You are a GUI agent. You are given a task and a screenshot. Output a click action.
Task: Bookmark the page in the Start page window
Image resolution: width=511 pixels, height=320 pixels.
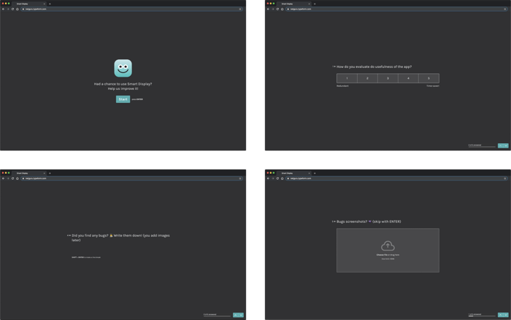(240, 9)
